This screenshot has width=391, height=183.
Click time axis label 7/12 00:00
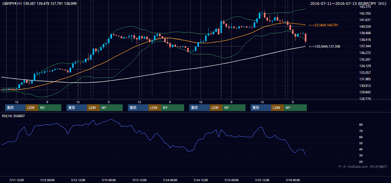[47, 180]
